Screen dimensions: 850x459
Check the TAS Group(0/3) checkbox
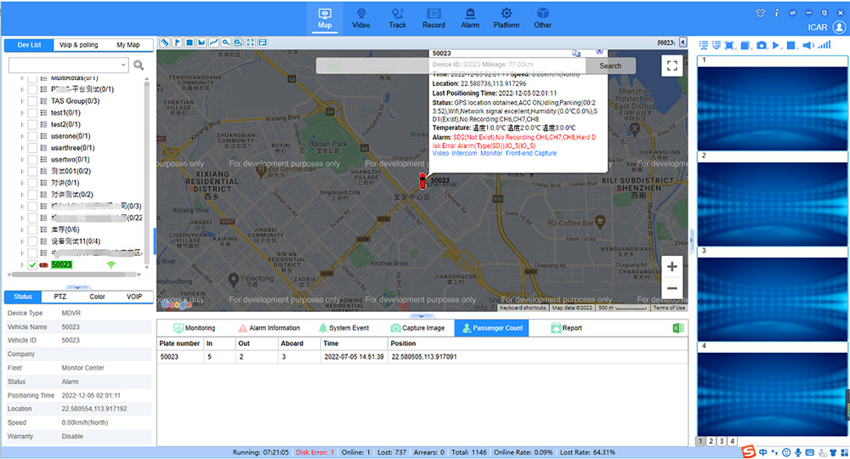[32, 101]
